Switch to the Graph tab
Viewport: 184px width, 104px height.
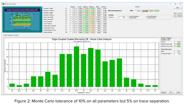(x=5, y=35)
